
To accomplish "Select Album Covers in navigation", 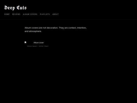I will pos(30,14).
